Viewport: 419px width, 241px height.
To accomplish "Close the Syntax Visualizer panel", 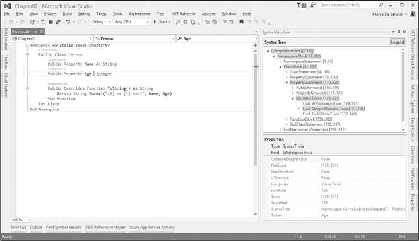I will (x=404, y=32).
